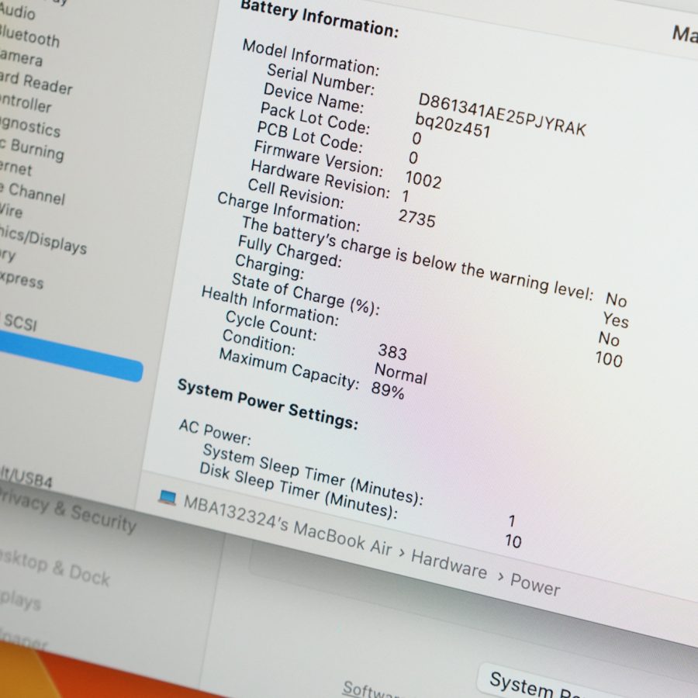The width and height of the screenshot is (698, 698).
Task: Select the condition value Normal
Action: 401,374
